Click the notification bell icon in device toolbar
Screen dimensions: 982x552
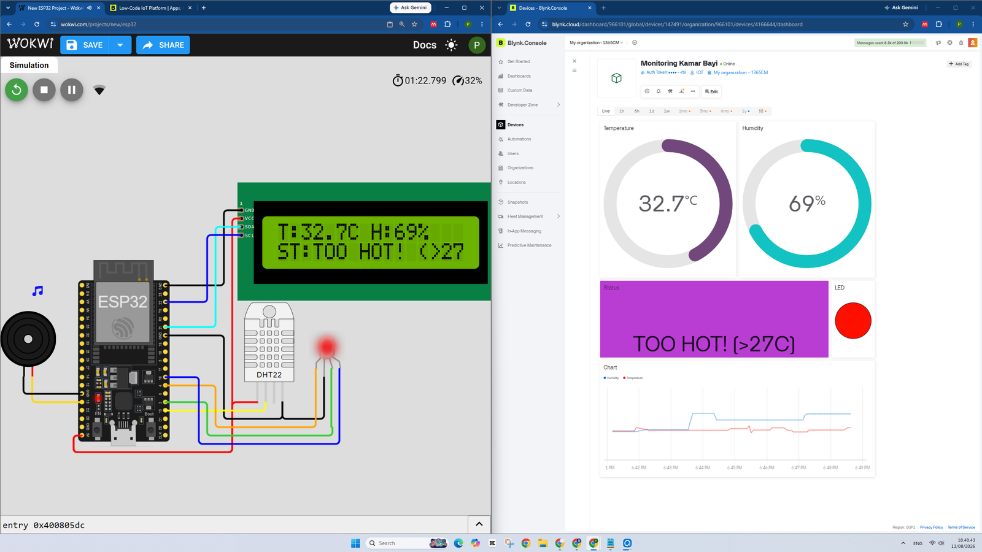tap(659, 91)
